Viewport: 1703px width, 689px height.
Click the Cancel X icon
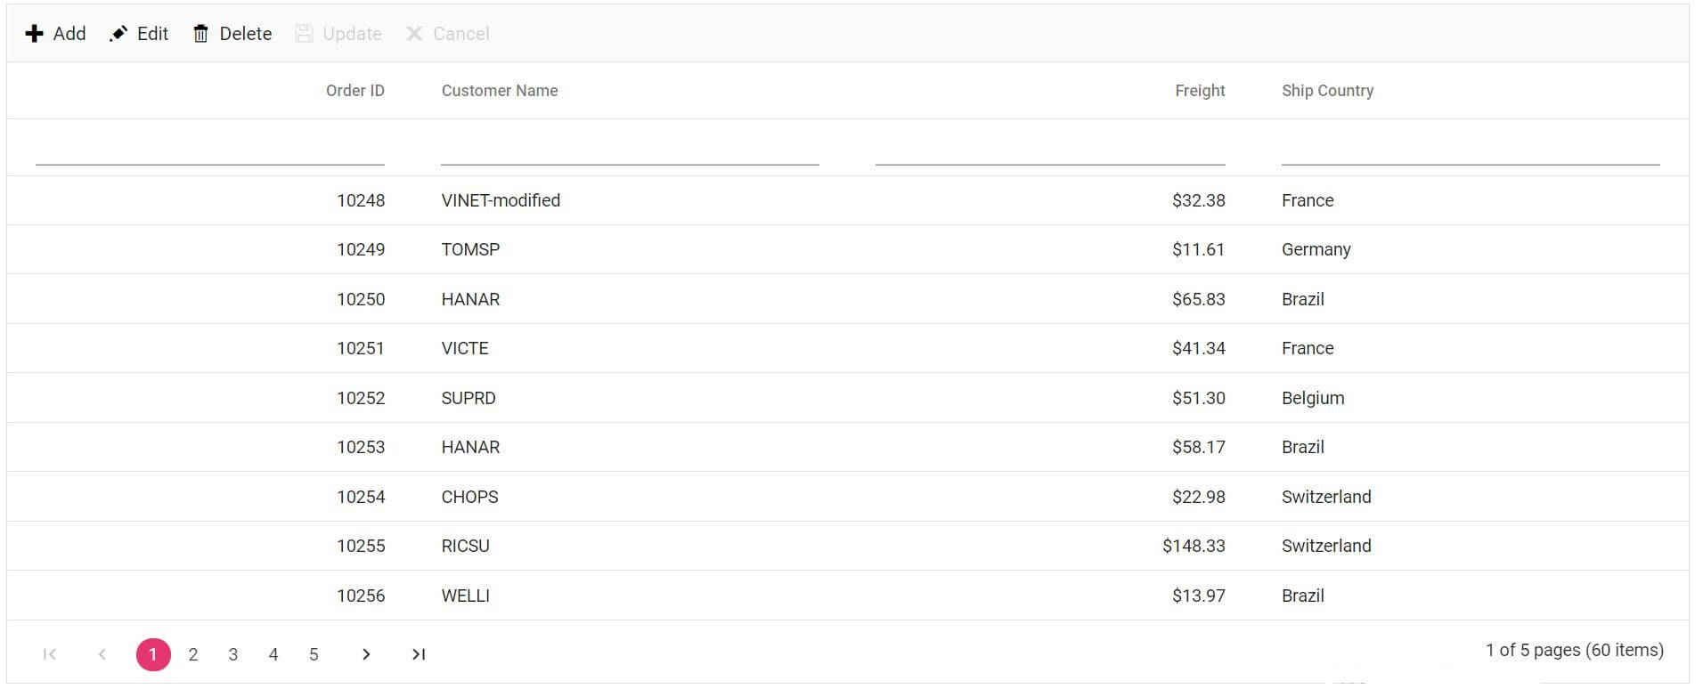[x=414, y=34]
